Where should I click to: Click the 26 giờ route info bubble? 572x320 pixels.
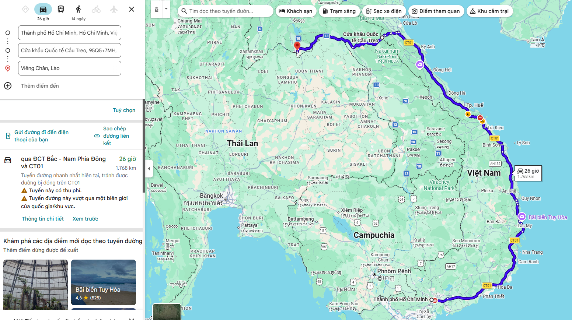(528, 173)
